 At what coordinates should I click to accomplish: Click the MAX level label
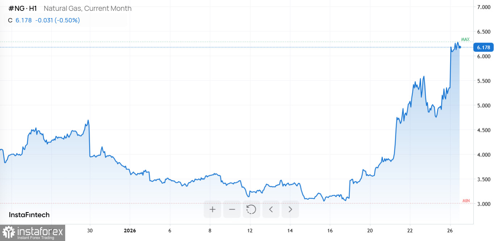[x=465, y=39]
